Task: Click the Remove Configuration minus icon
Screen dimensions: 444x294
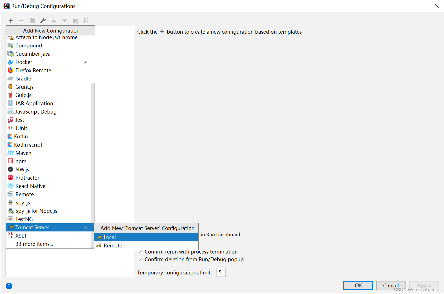Action: [x=21, y=21]
